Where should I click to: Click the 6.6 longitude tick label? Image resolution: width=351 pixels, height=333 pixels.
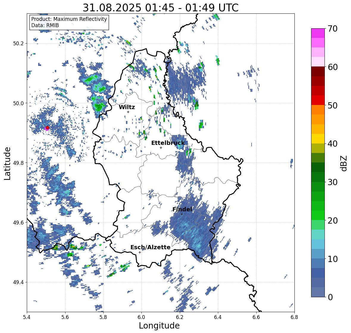(x=256, y=317)
